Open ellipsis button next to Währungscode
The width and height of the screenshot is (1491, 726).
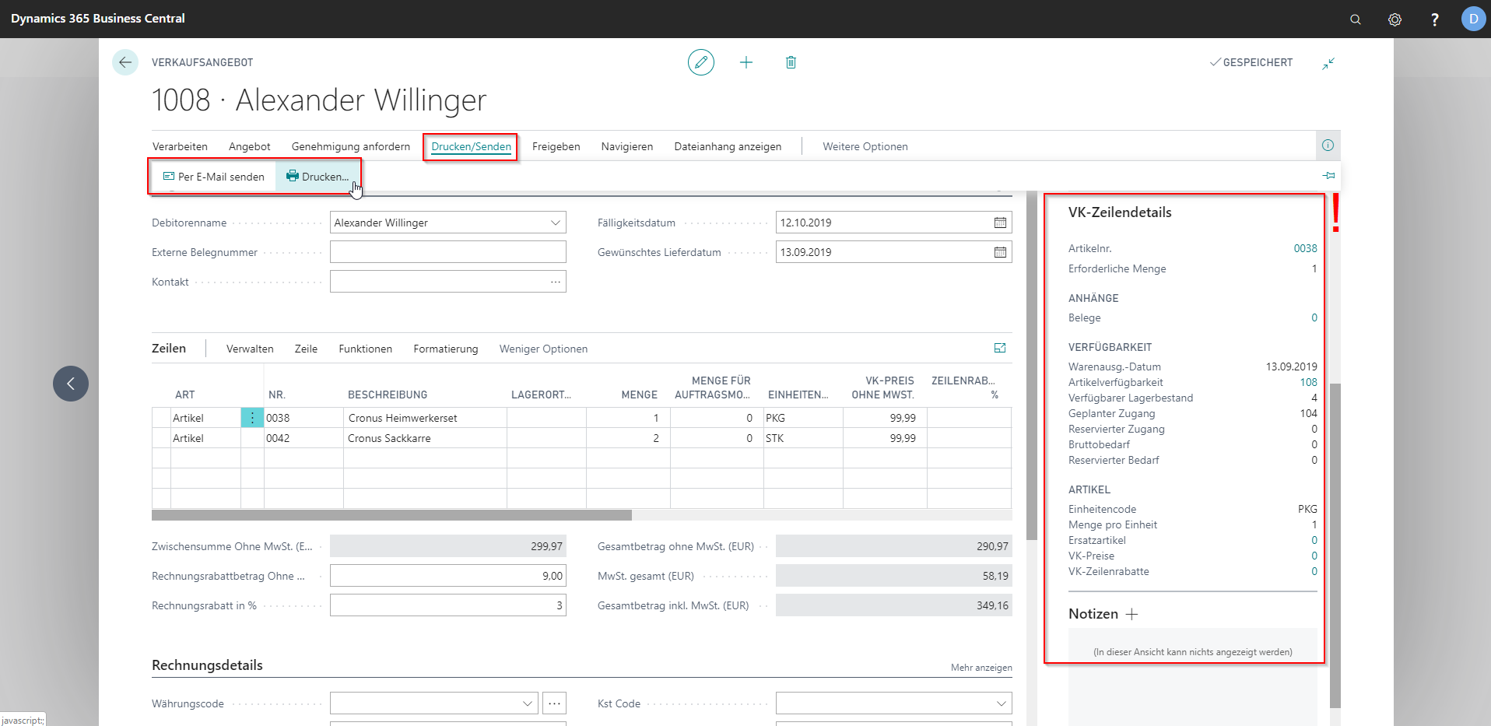(554, 703)
